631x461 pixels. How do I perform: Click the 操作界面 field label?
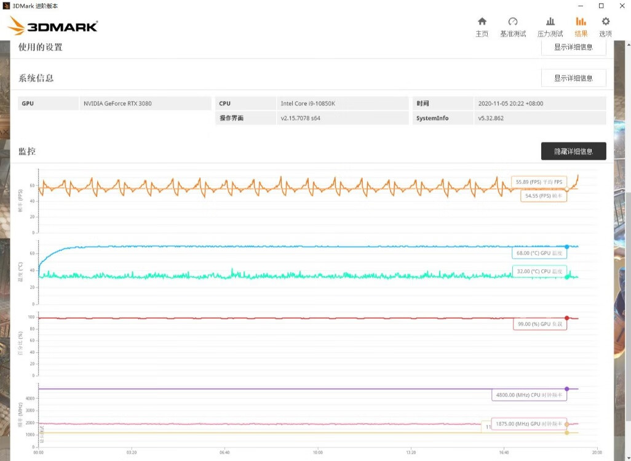pyautogui.click(x=231, y=118)
